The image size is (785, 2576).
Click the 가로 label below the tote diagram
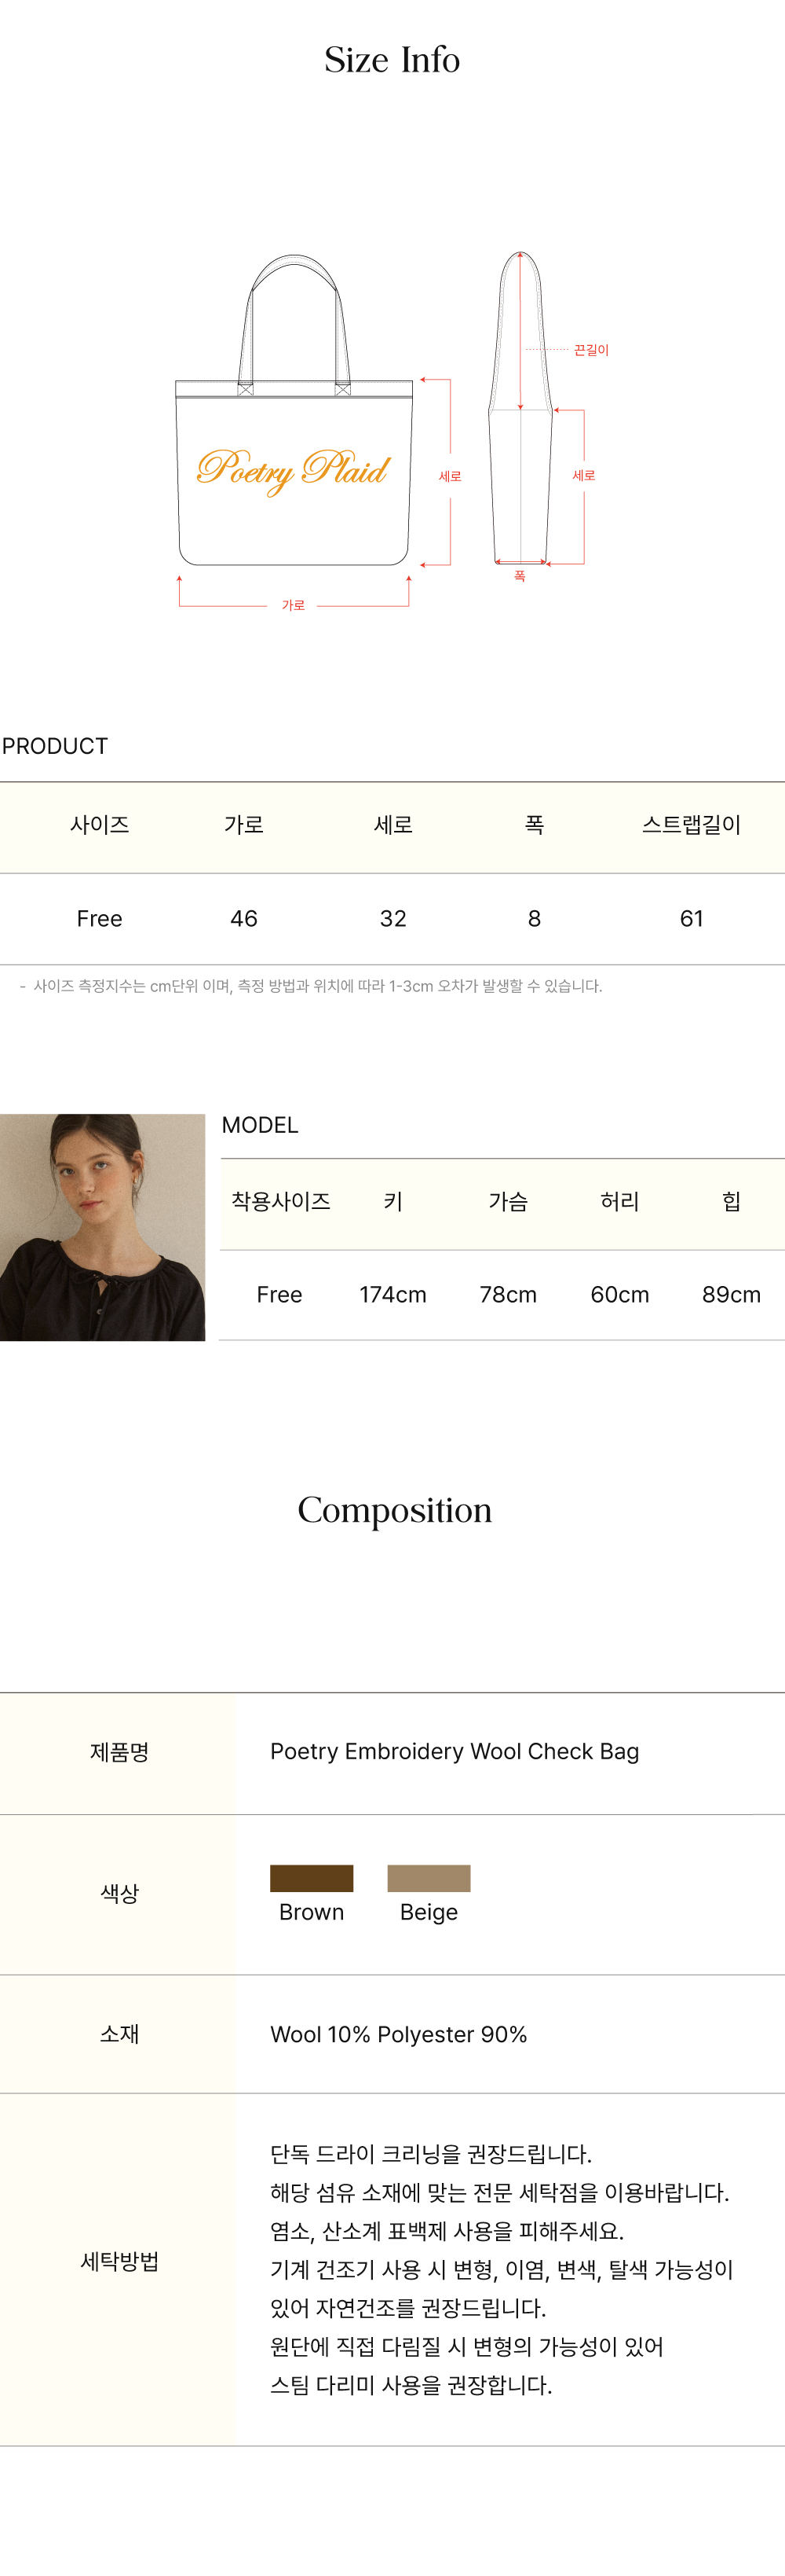293,605
